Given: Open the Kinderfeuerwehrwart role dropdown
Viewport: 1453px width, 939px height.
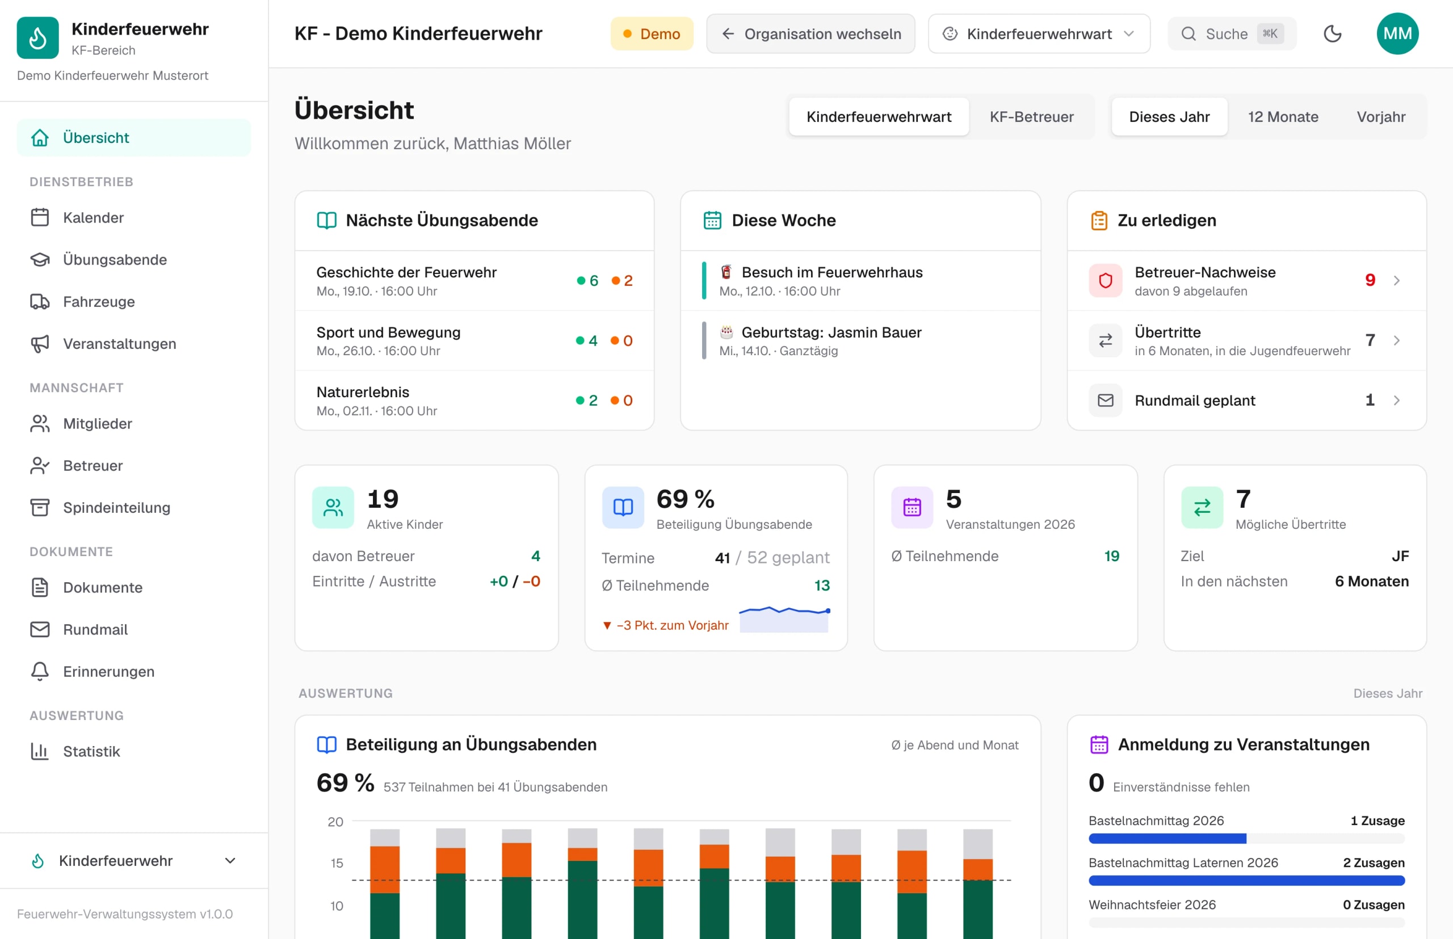Looking at the screenshot, I should coord(1039,33).
